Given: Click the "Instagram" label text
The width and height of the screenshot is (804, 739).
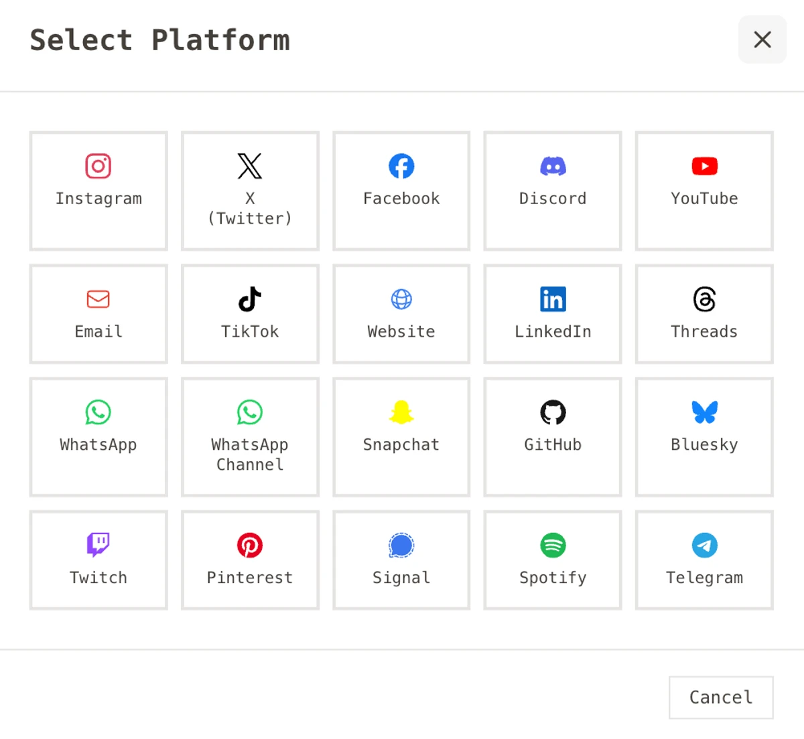Looking at the screenshot, I should [98, 199].
